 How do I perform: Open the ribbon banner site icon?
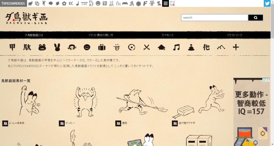click(125, 4)
